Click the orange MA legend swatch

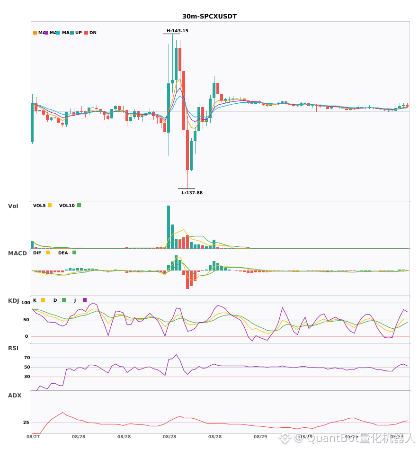(x=35, y=33)
